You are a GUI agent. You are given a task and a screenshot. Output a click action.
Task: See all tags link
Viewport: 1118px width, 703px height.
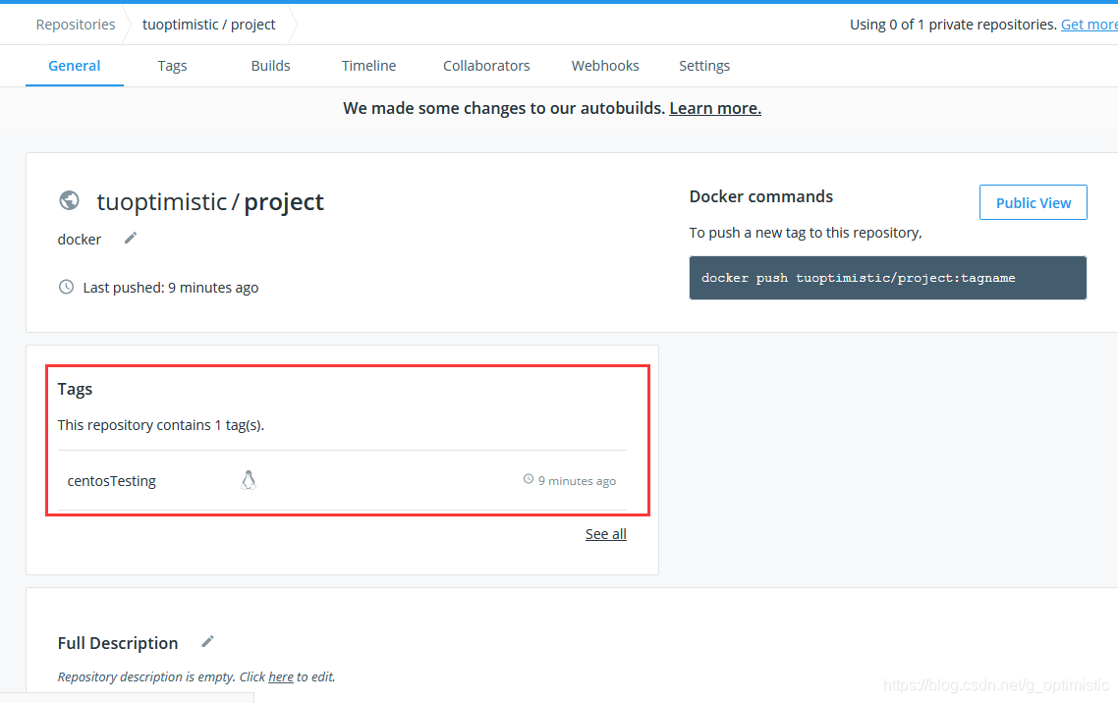click(x=606, y=534)
